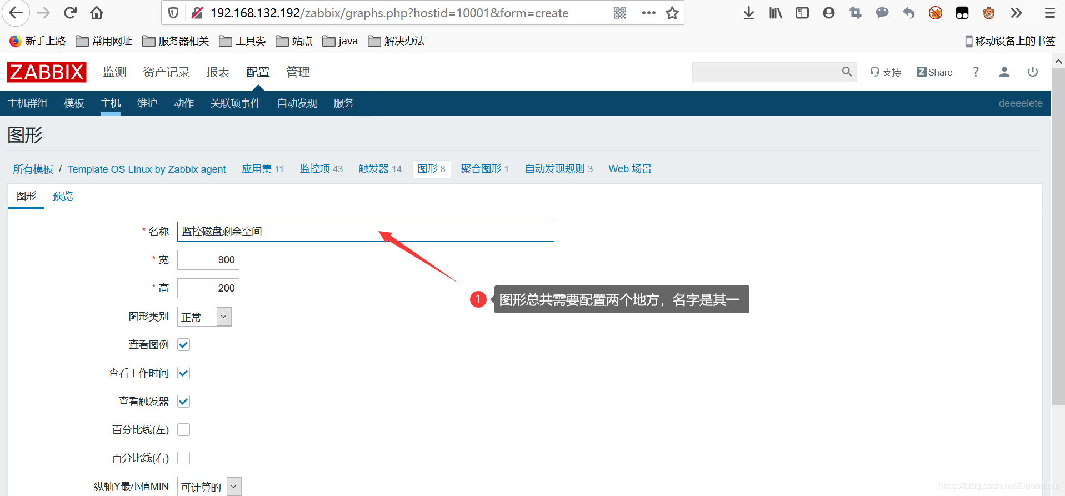Viewport: 1065px width, 496px height.
Task: Open the page actions three-dot menu
Action: pos(648,13)
